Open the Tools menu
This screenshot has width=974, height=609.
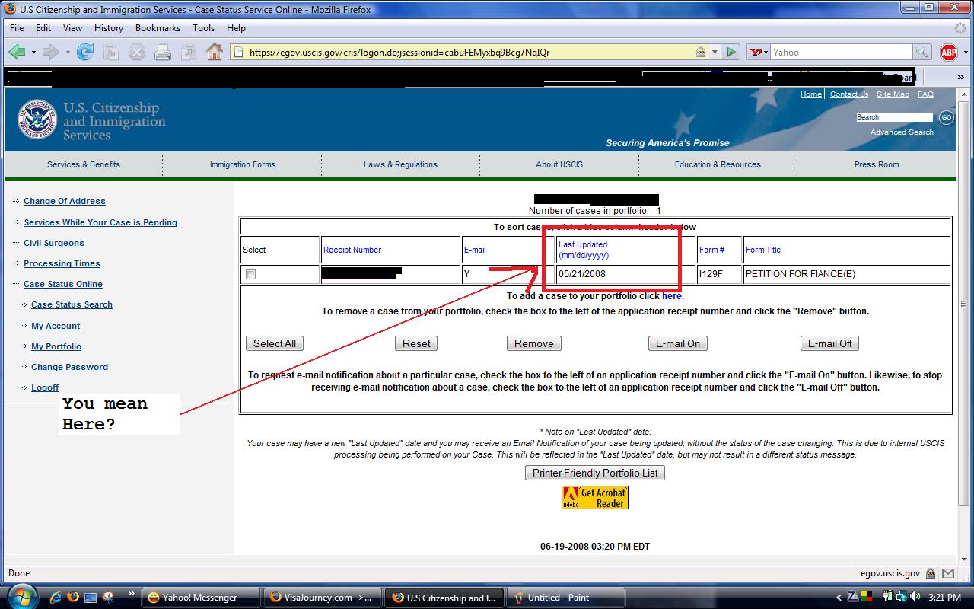[203, 28]
